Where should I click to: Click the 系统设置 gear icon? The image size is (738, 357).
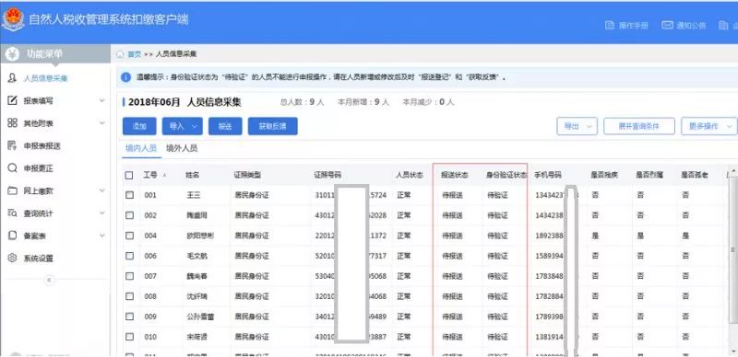[13, 258]
